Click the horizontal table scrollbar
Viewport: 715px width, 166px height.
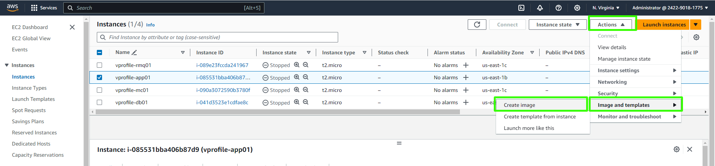pos(277,112)
